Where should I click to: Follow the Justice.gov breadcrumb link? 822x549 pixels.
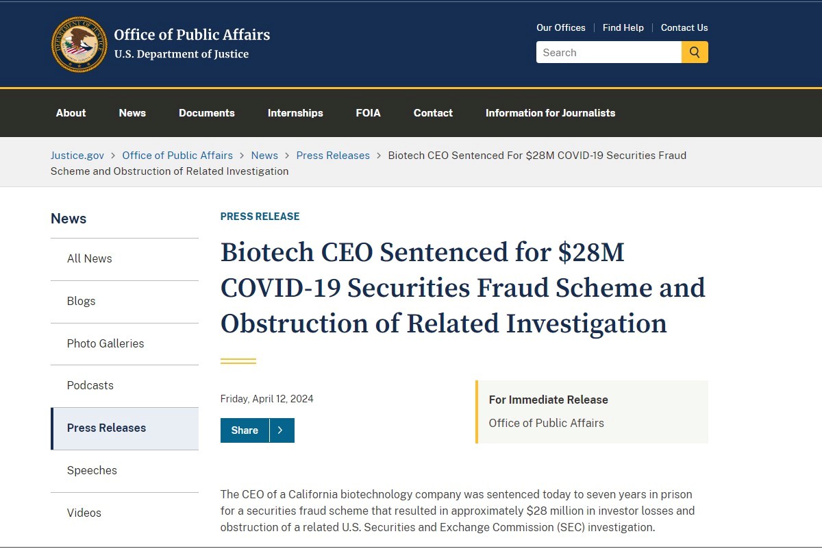(77, 156)
